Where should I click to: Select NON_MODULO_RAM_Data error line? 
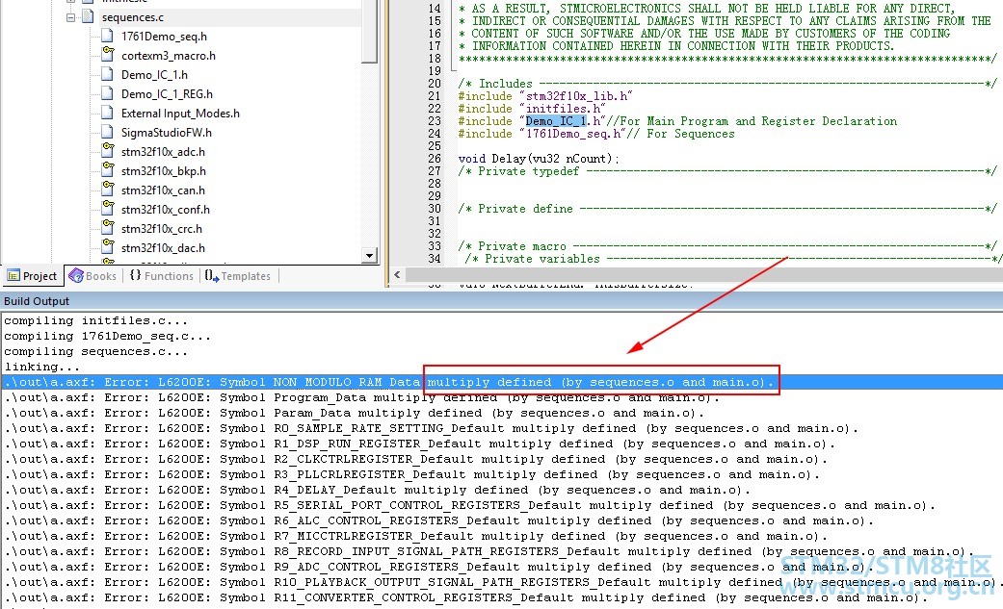pos(501,382)
